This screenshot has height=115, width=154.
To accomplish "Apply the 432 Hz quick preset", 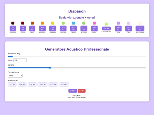I will tap(12, 85).
